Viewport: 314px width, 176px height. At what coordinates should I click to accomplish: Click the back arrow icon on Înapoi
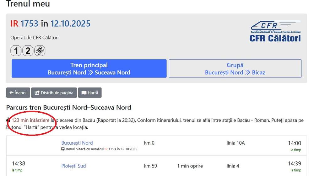pyautogui.click(x=11, y=93)
